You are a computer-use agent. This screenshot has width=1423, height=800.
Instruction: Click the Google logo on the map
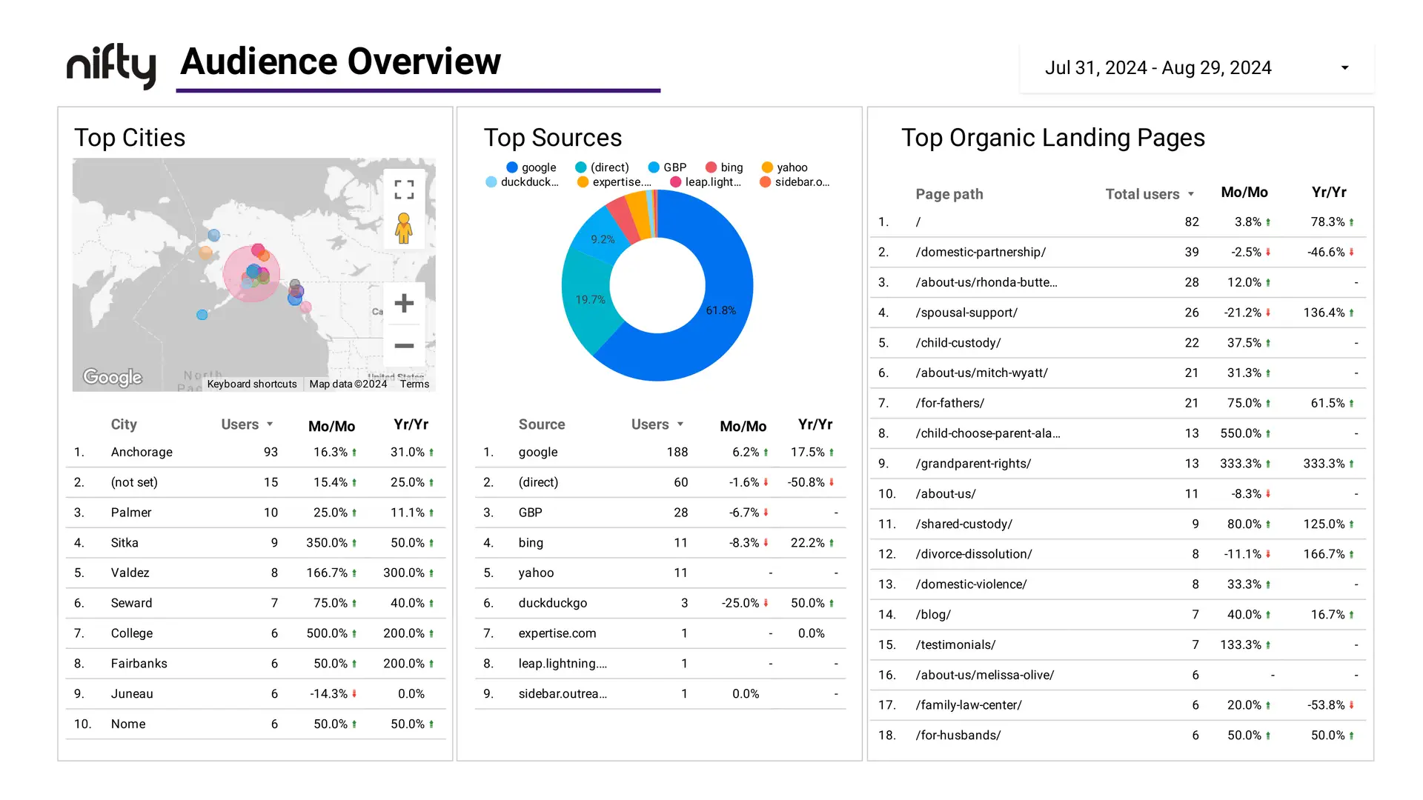pyautogui.click(x=113, y=378)
